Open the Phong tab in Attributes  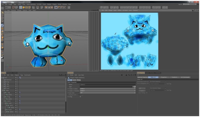79,80
